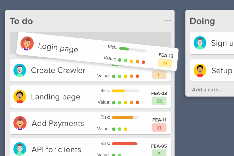Click the XS size badge on Landing page

coord(159,101)
